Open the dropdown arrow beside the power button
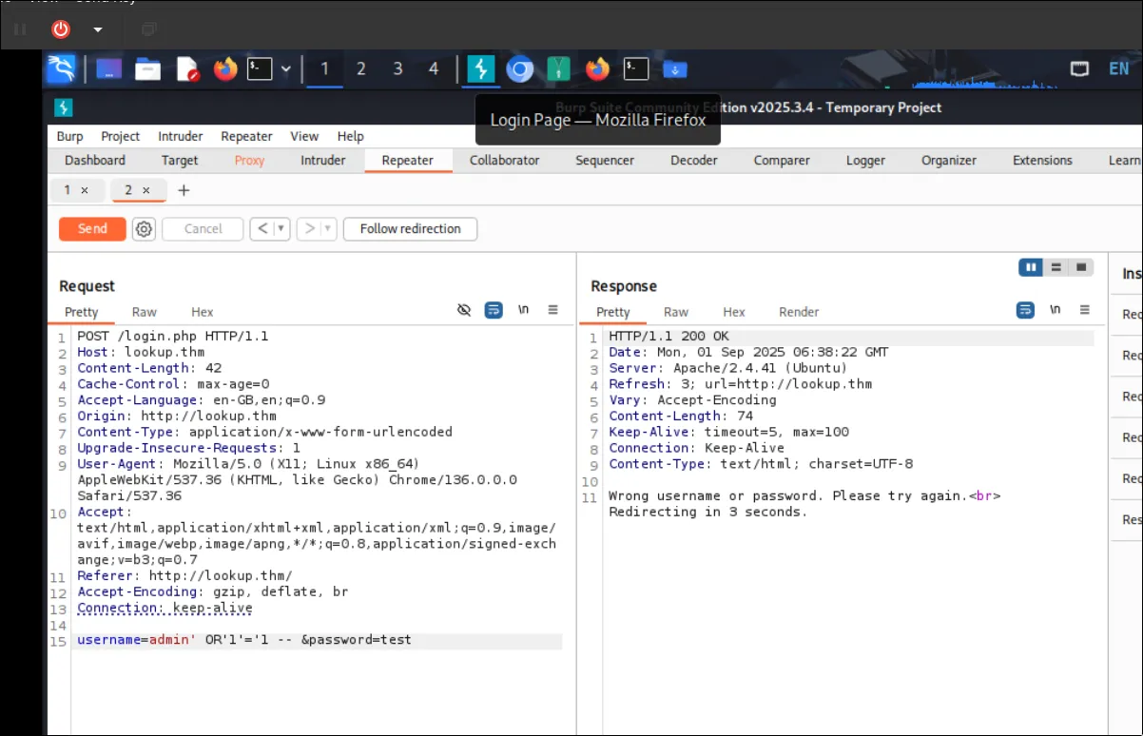The height and width of the screenshot is (736, 1143). (97, 29)
